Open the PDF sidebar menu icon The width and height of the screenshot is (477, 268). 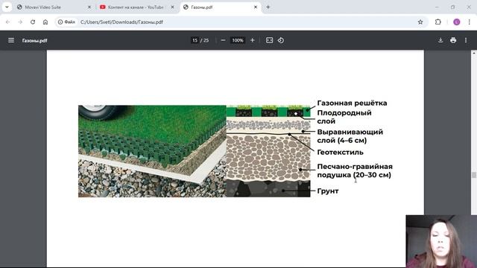coord(11,40)
